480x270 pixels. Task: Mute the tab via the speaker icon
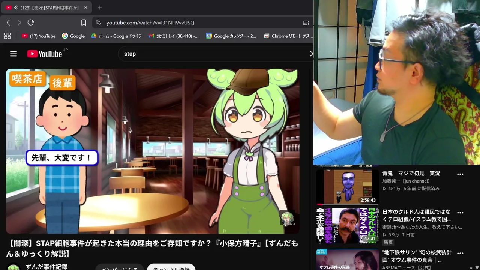[16, 7]
